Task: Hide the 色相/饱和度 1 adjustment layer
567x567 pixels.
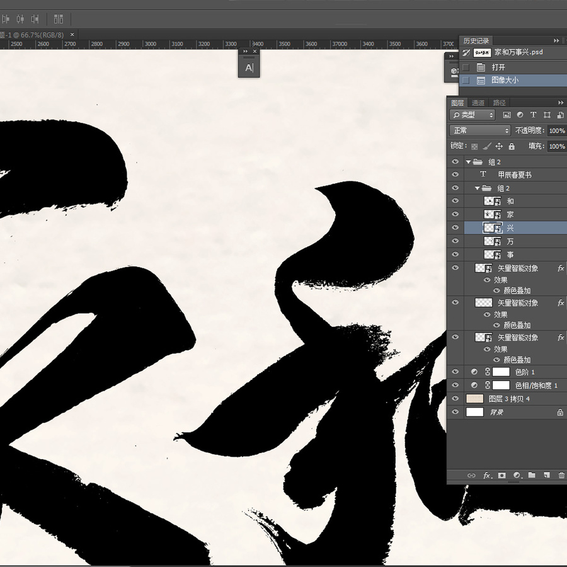Action: point(455,386)
